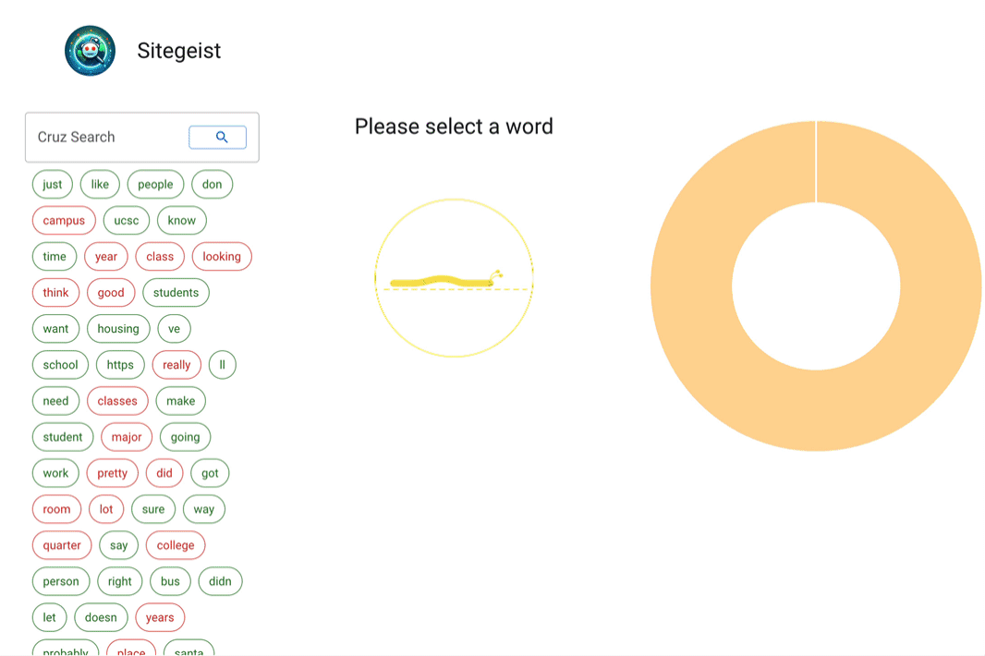Image resolution: width=985 pixels, height=656 pixels.
Task: Choose the 'ucsc' word tag
Action: [127, 221]
